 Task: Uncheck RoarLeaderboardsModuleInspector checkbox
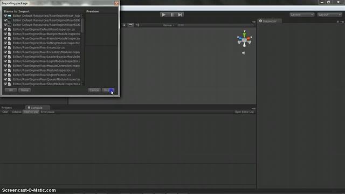coord(5,57)
